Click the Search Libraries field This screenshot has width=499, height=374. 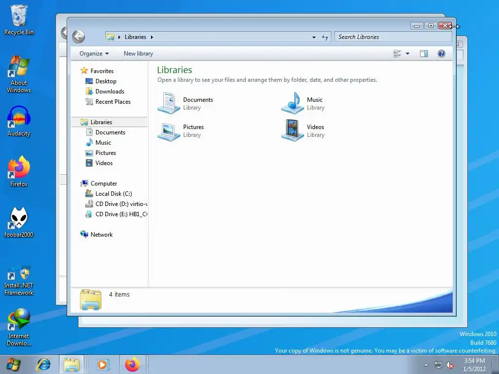point(393,37)
